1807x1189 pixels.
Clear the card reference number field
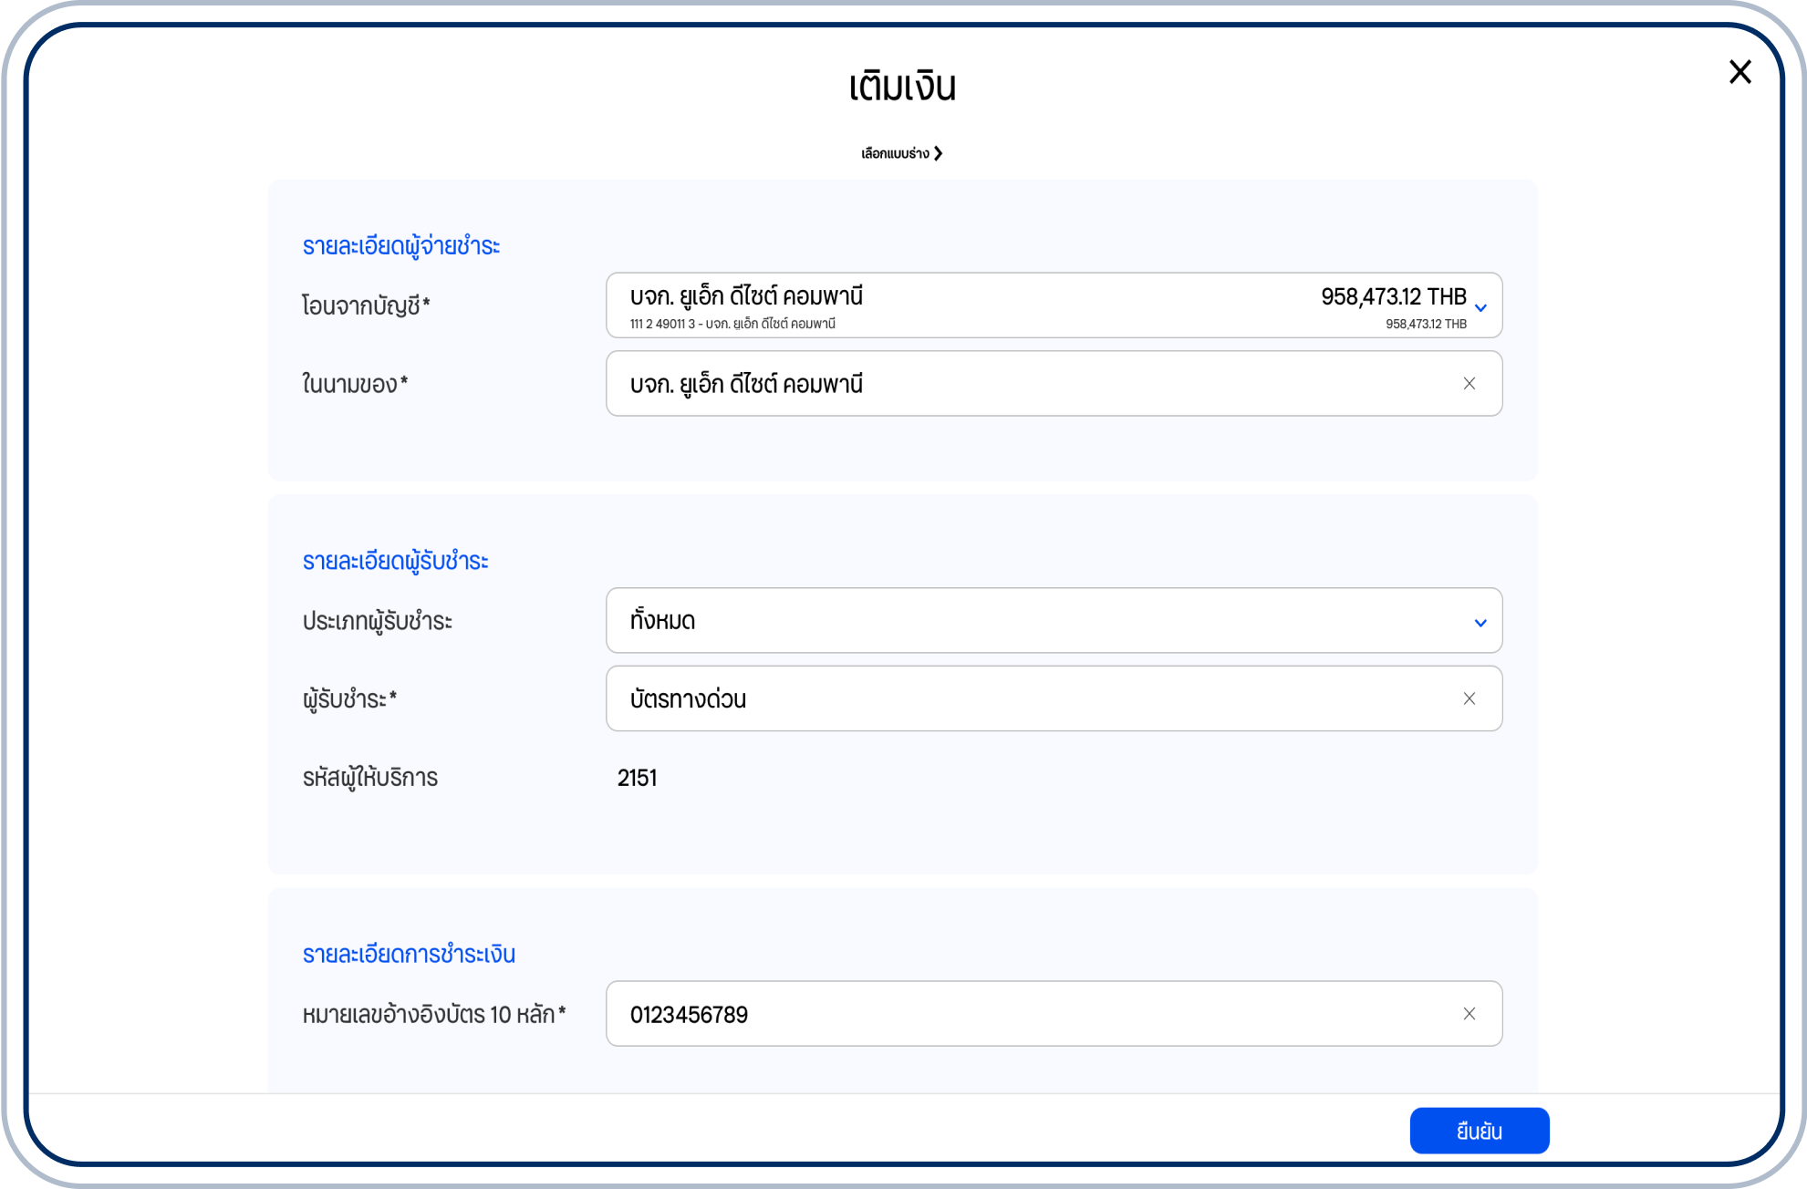coord(1469,1014)
